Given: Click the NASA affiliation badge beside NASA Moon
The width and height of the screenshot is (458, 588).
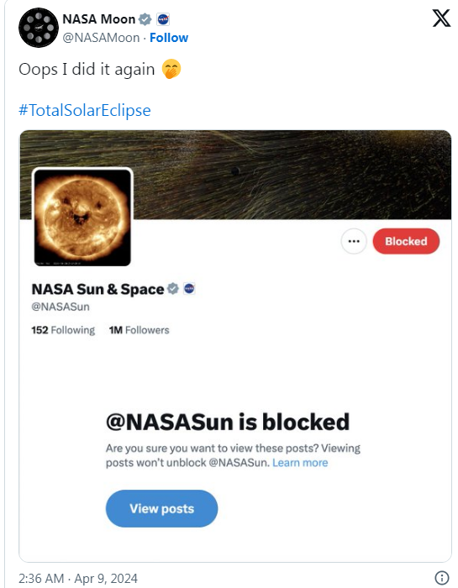Looking at the screenshot, I should point(163,19).
